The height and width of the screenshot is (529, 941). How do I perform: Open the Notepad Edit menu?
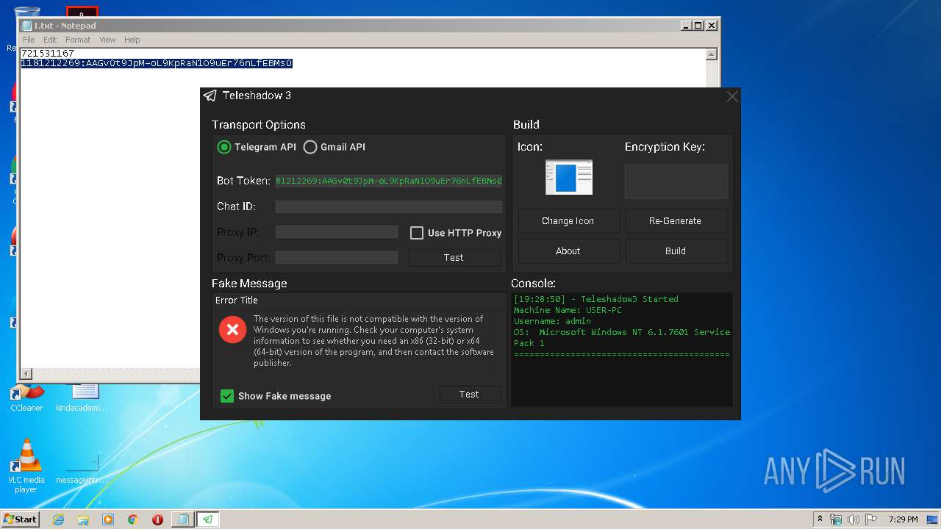50,40
